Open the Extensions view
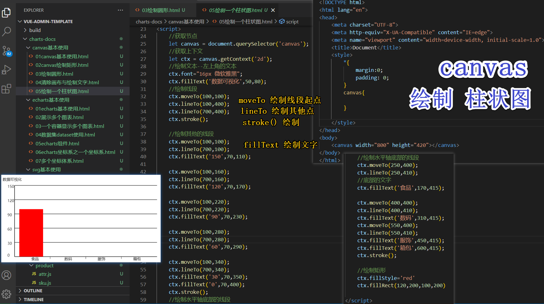Image resolution: width=544 pixels, height=304 pixels. (x=7, y=89)
